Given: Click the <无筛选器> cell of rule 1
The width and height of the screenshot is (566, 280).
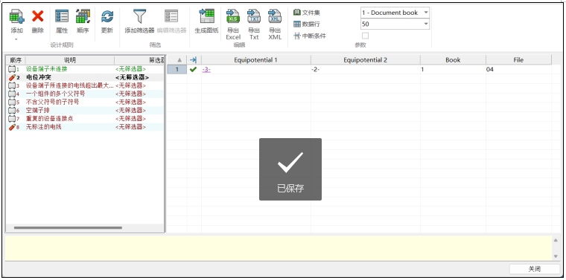Looking at the screenshot, I should click(x=130, y=69).
